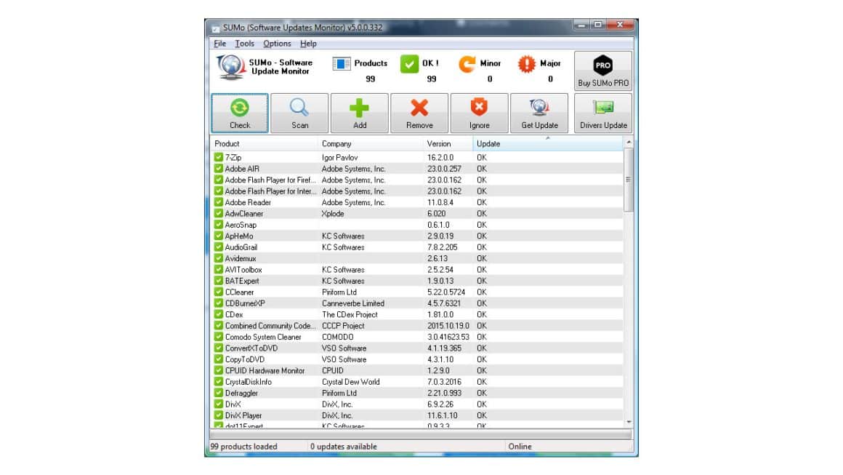
Task: Click the 99 products loaded status
Action: tap(244, 447)
